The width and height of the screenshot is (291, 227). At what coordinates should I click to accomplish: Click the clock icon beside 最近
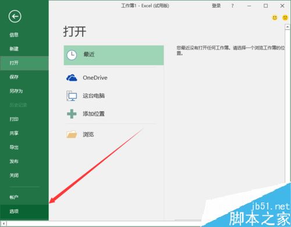(72, 55)
